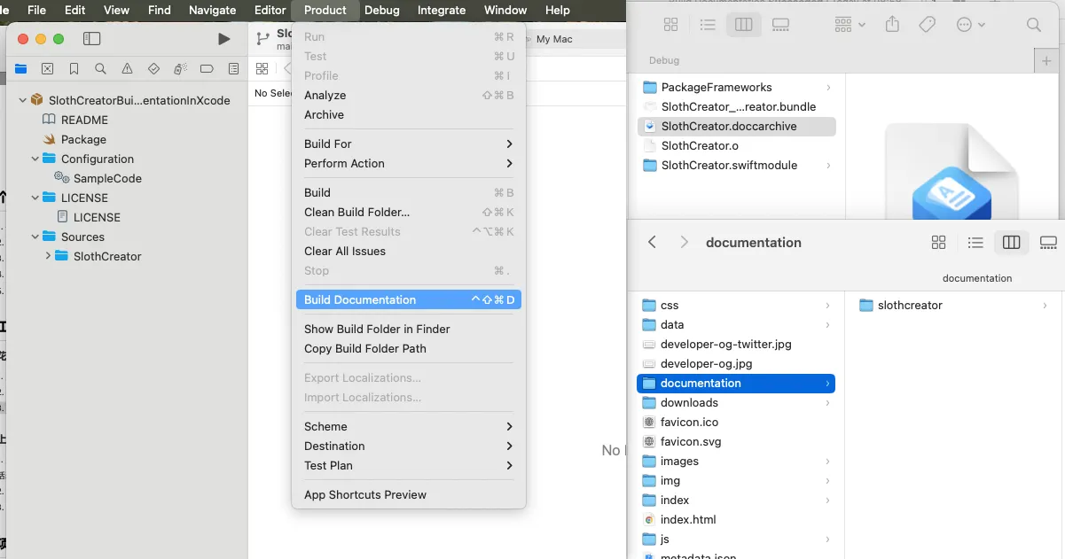The height and width of the screenshot is (559, 1065).
Task: Switch upper Finder to list view
Action: coord(708,25)
